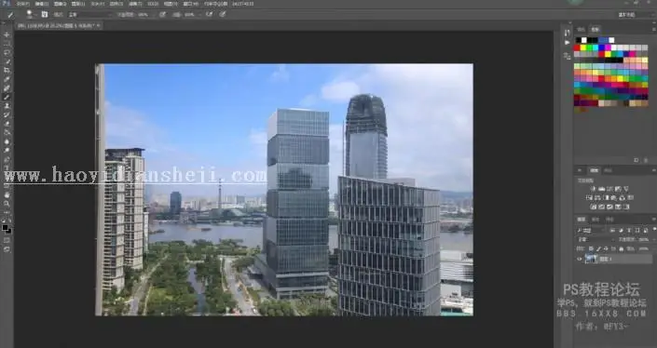This screenshot has height=348, width=657.
Task: Pick the red swatch in Swatches panel
Action: coord(577,47)
